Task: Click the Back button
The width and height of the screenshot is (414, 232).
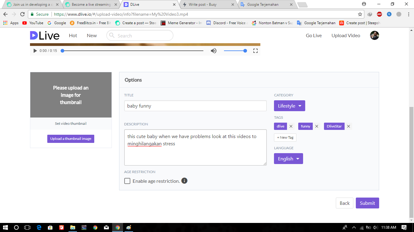Action: [345, 203]
